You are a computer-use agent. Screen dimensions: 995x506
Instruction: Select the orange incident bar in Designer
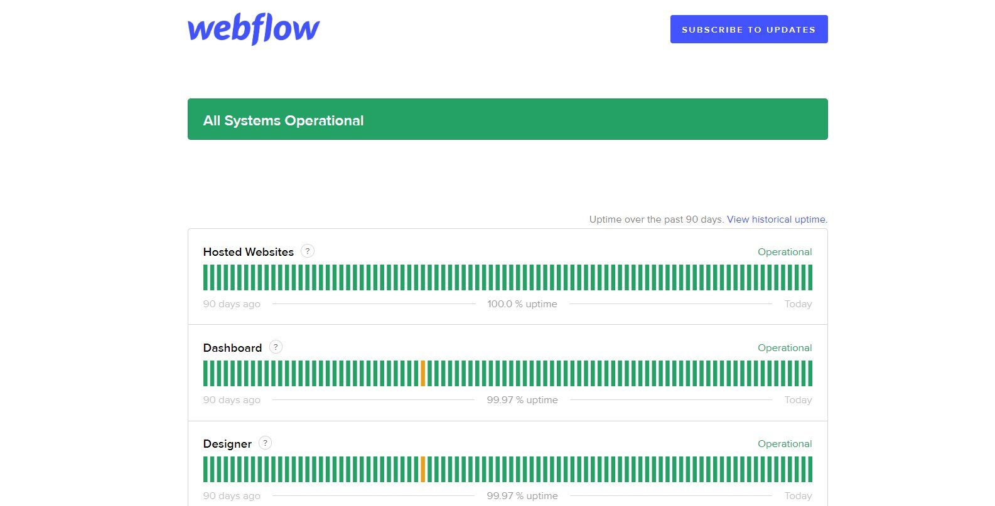422,469
